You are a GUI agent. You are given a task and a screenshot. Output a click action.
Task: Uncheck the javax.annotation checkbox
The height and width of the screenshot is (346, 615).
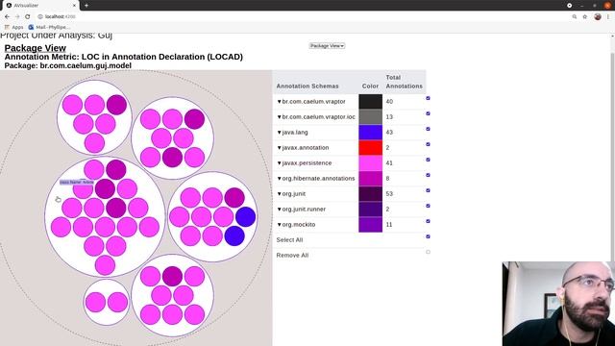[428, 144]
